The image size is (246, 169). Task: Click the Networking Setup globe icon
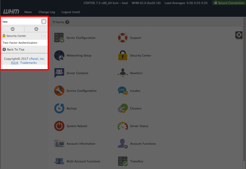[59, 56]
